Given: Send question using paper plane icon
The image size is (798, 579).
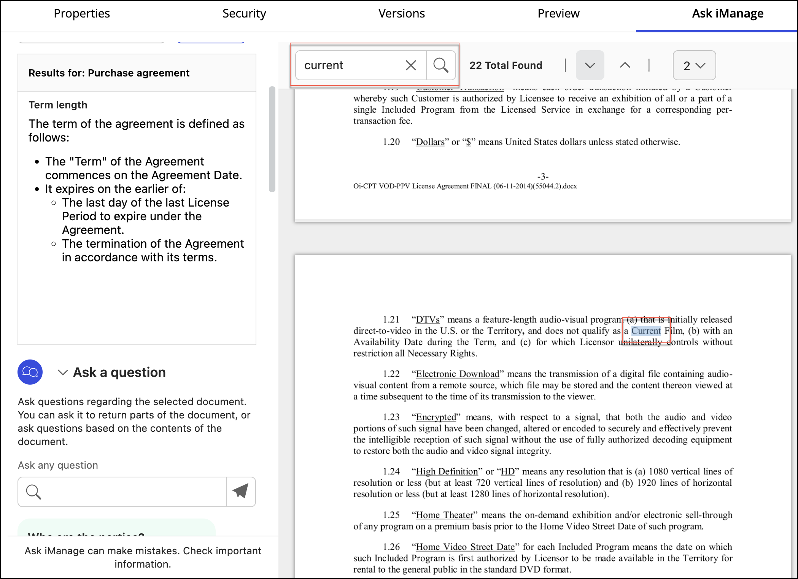Looking at the screenshot, I should 240,492.
